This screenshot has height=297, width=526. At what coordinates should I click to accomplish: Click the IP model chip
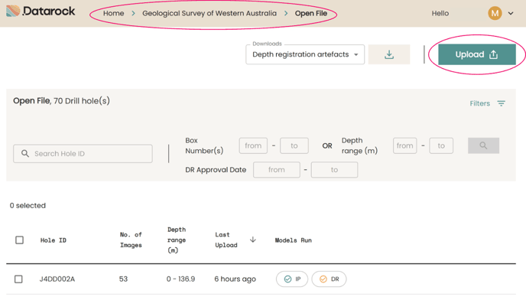point(292,279)
